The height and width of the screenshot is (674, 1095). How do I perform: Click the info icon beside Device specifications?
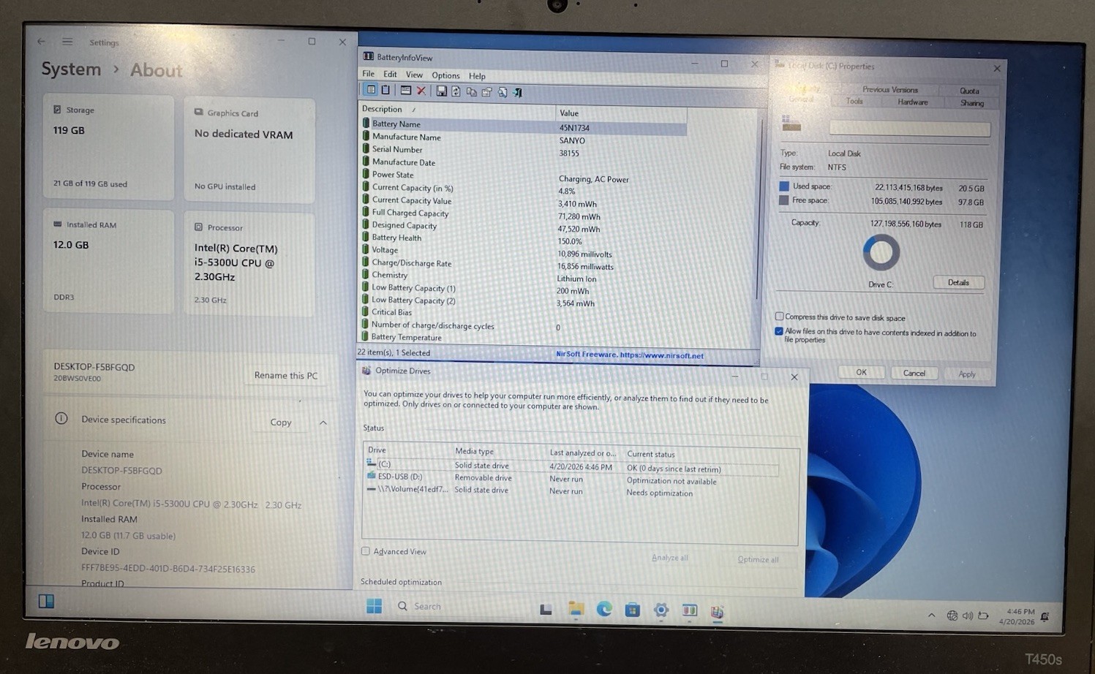[61, 418]
